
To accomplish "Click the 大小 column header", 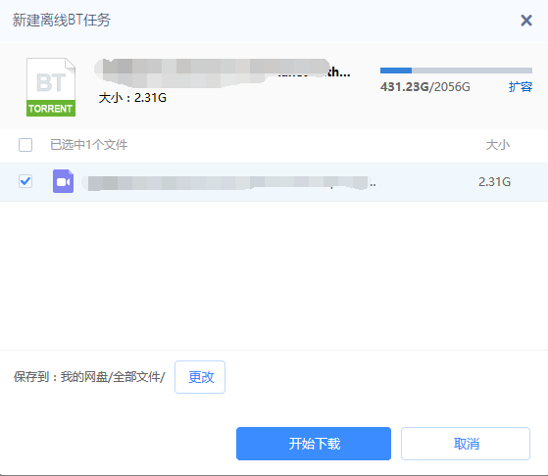I will tap(498, 145).
